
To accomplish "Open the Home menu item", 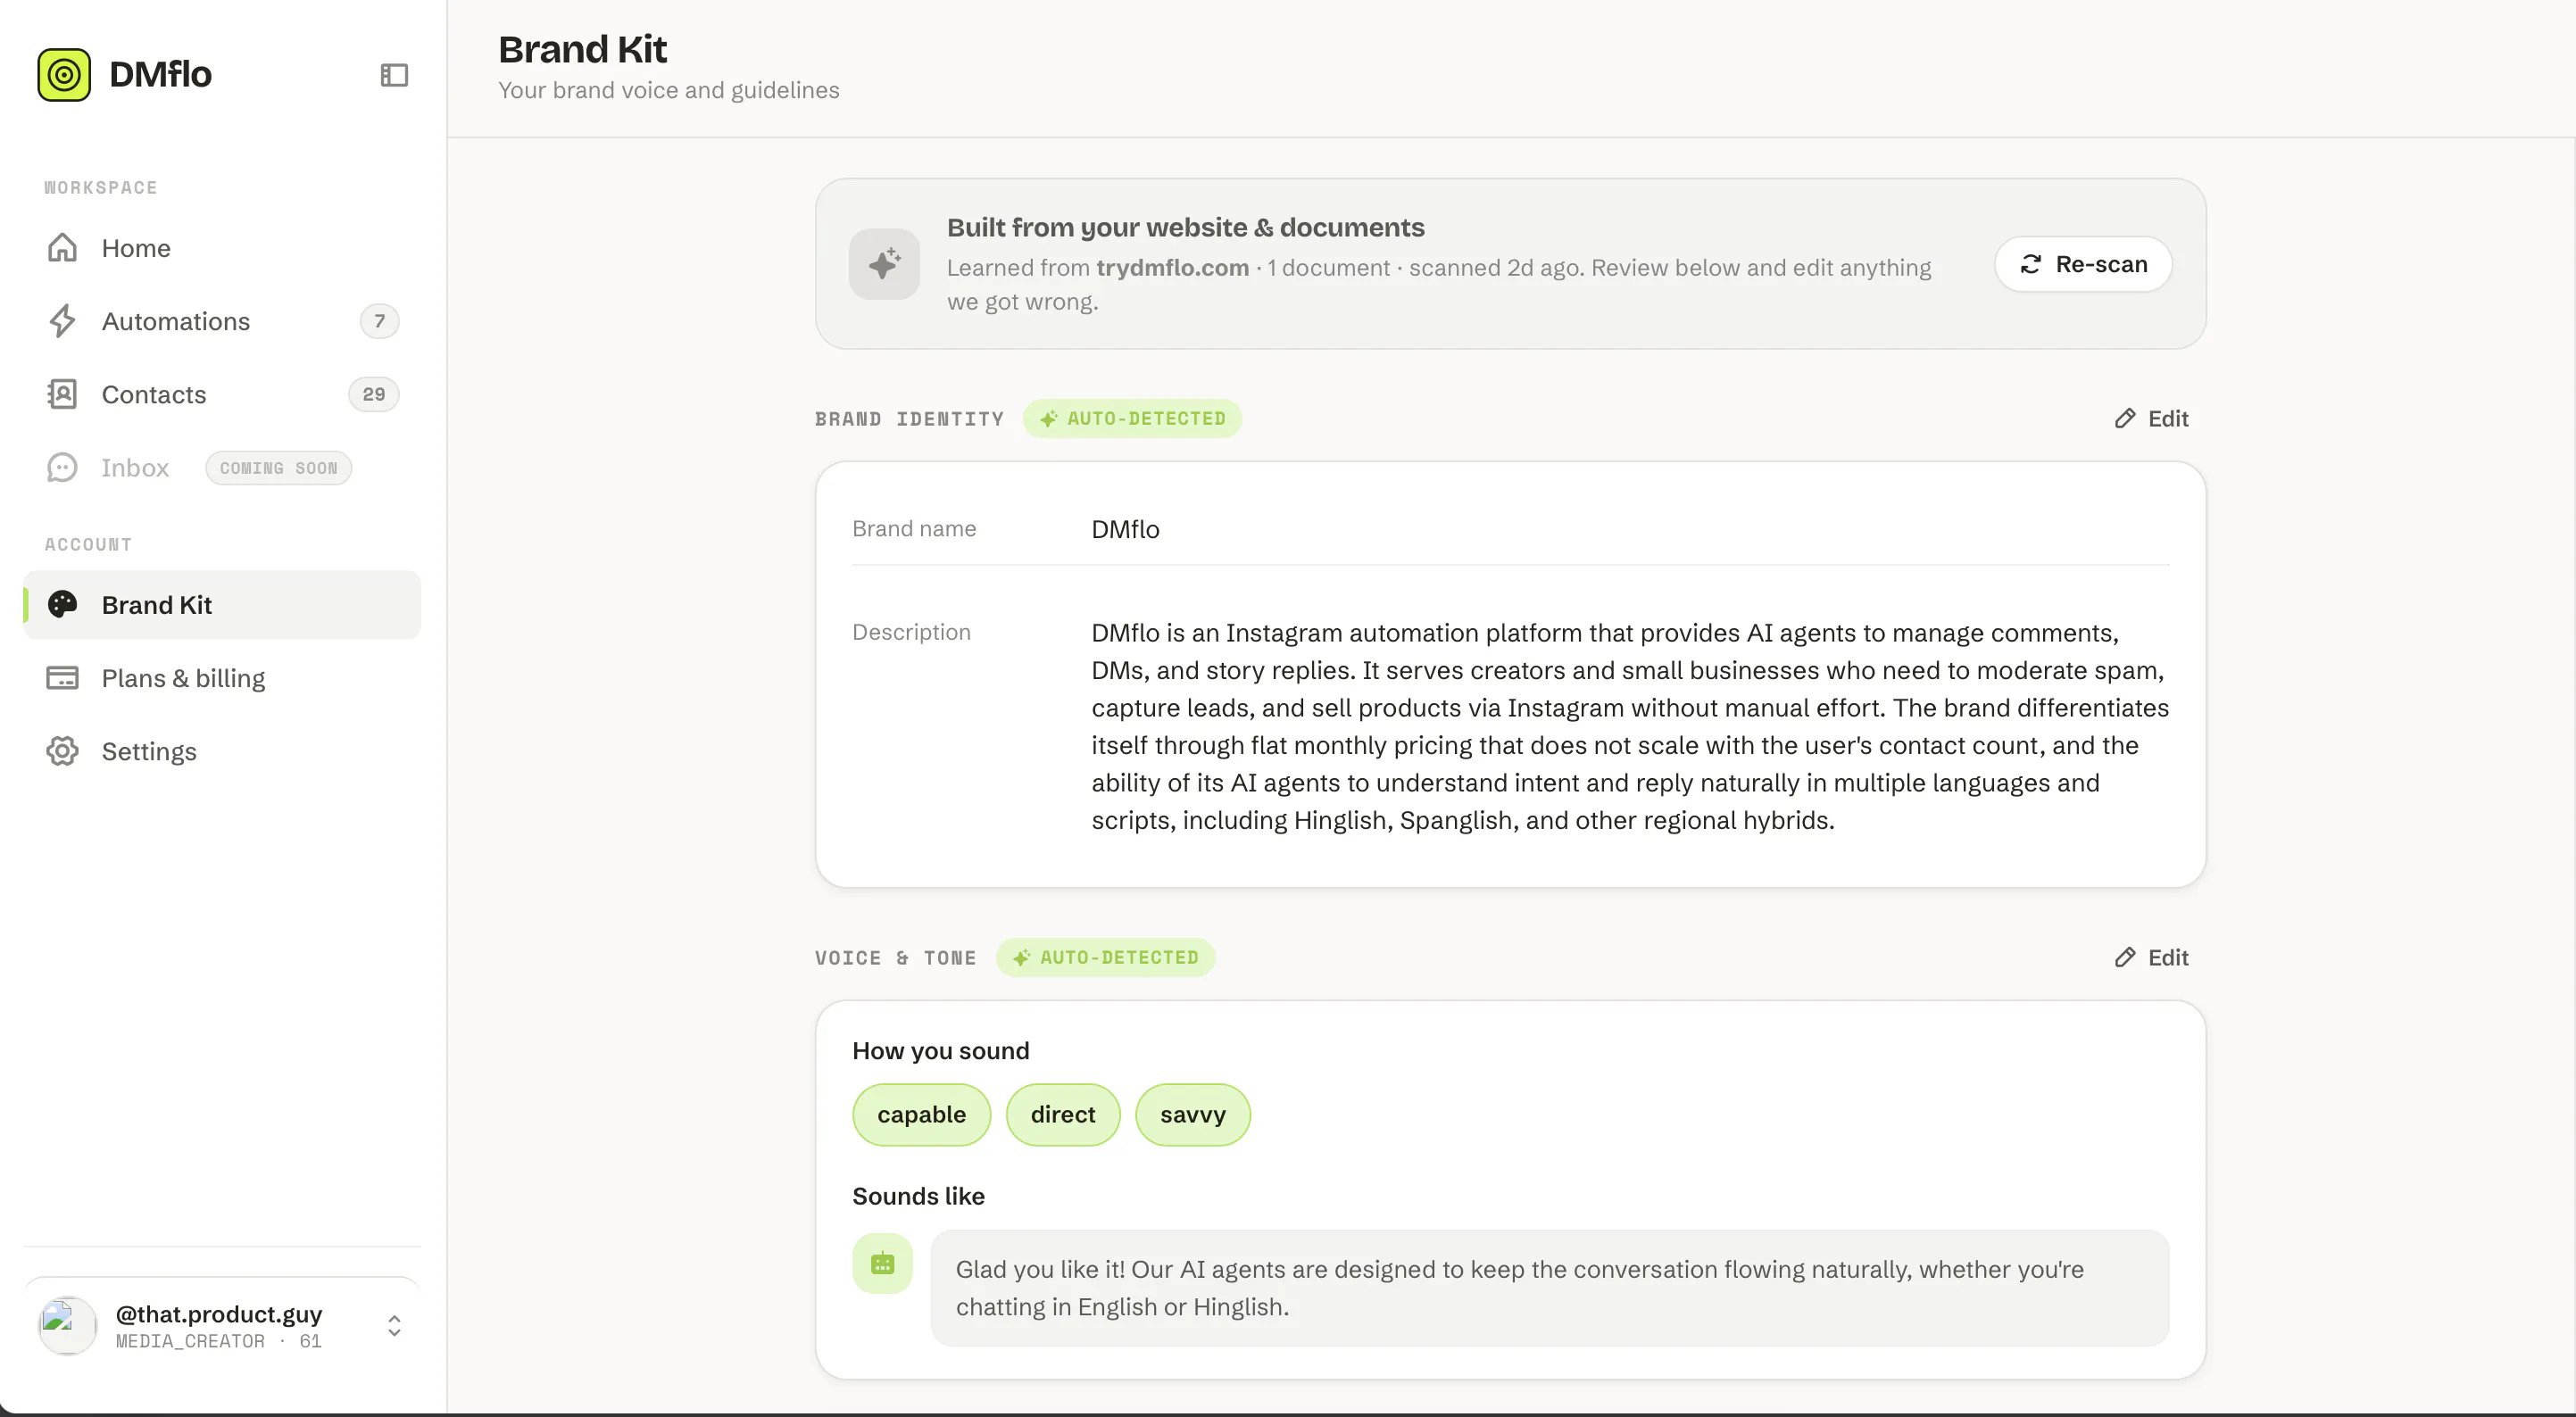I will [222, 248].
